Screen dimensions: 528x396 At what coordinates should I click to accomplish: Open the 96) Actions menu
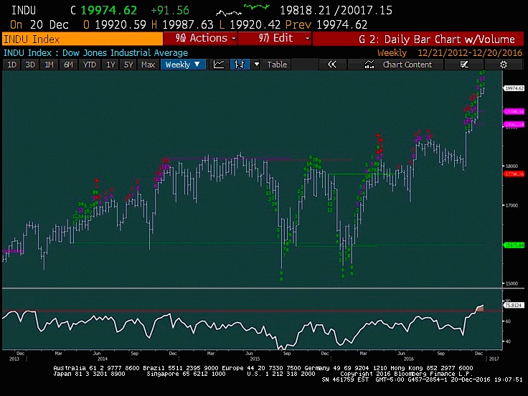pyautogui.click(x=200, y=39)
